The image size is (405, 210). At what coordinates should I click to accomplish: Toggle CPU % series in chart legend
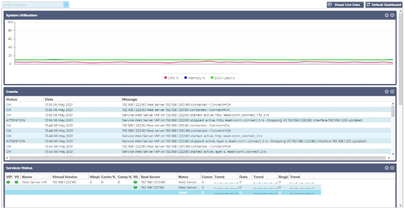(x=172, y=78)
